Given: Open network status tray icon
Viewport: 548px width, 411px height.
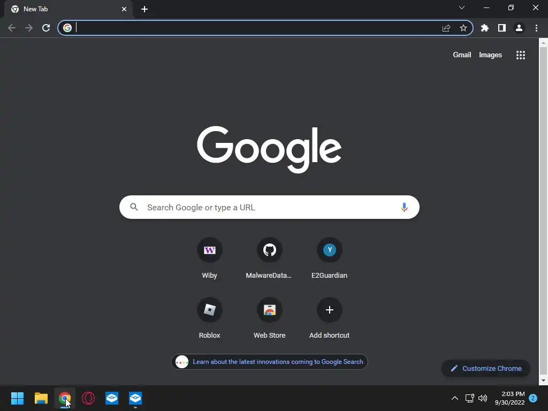Looking at the screenshot, I should click(x=469, y=398).
